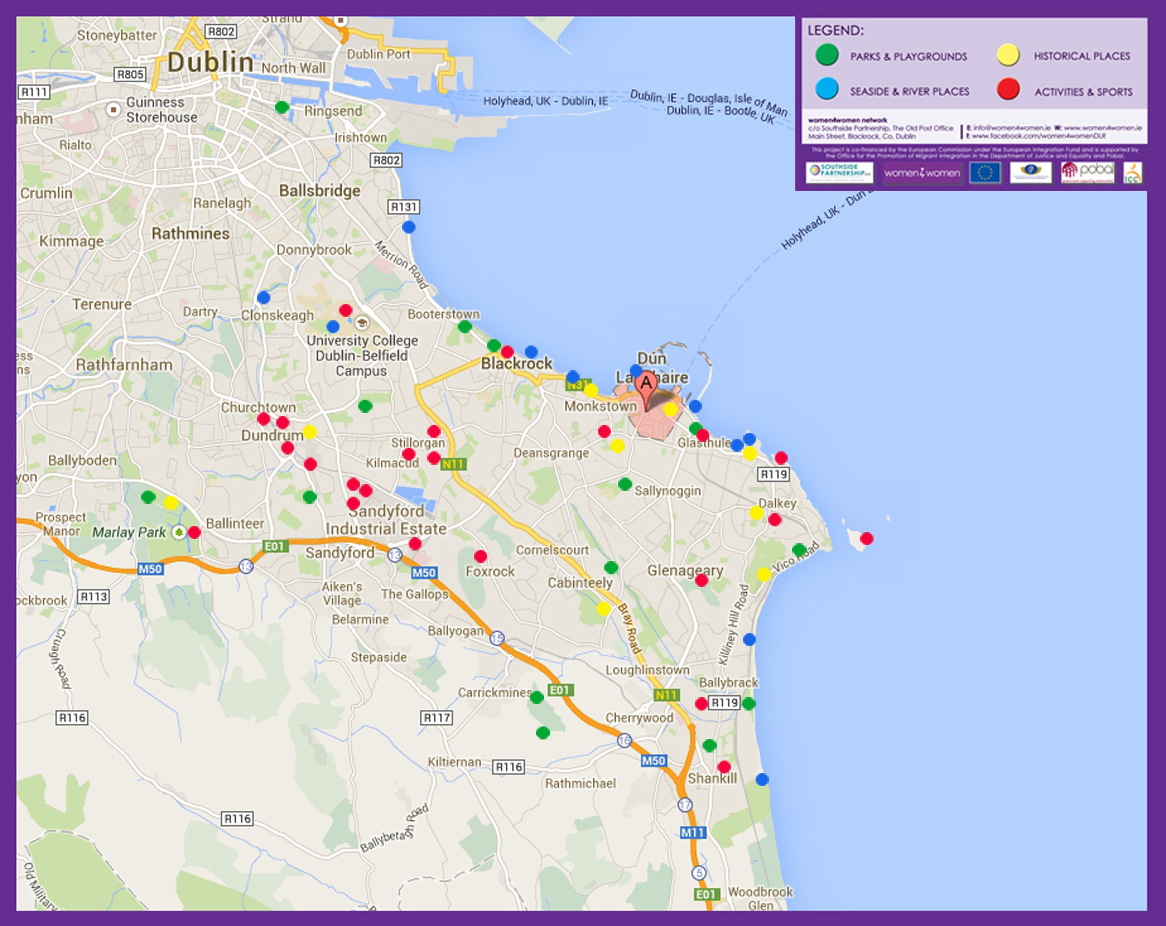Select the ICC logo

tap(1132, 173)
